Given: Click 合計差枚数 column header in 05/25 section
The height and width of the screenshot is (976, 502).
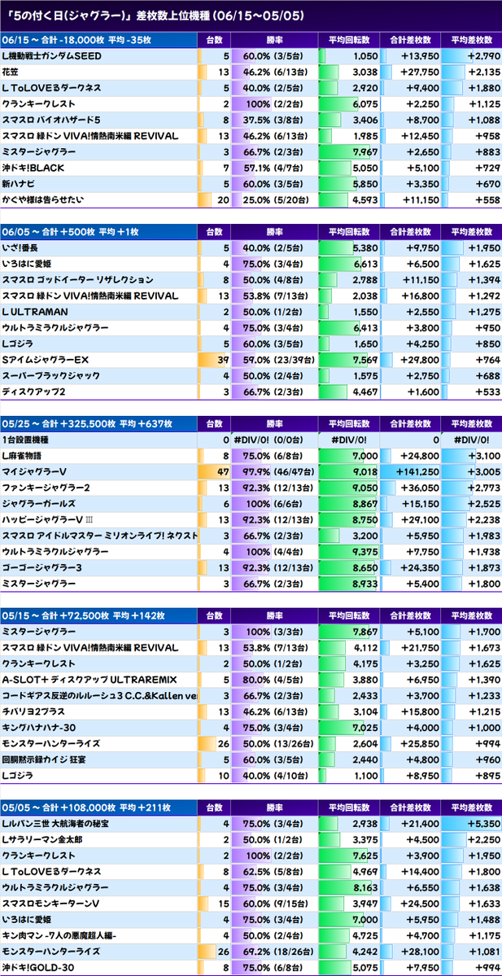Looking at the screenshot, I should [x=409, y=423].
